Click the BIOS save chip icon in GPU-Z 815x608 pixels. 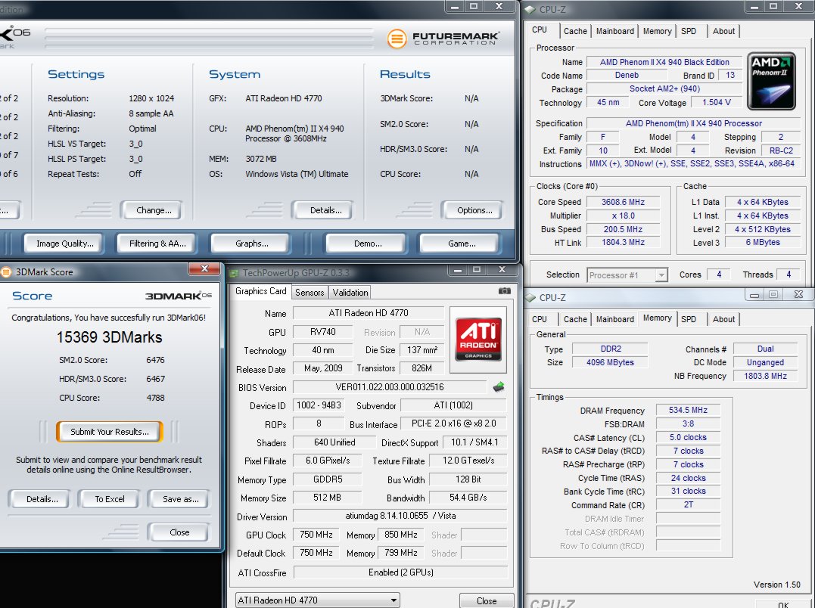click(499, 387)
